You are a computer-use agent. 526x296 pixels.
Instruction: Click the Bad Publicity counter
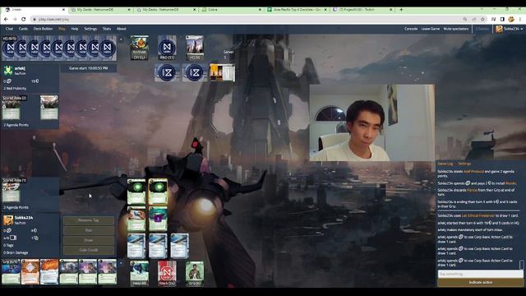click(15, 88)
